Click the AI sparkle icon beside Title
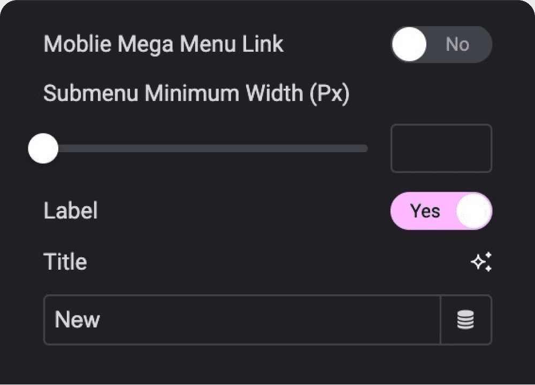This screenshot has width=535, height=385. 480,262
